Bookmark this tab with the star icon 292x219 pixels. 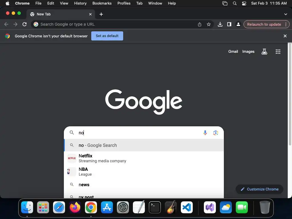(208, 25)
